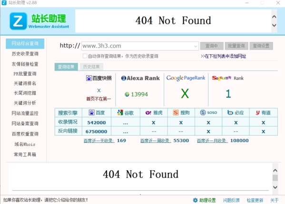Click the top banner scroll up arrow
285x204 pixels.
274,17
